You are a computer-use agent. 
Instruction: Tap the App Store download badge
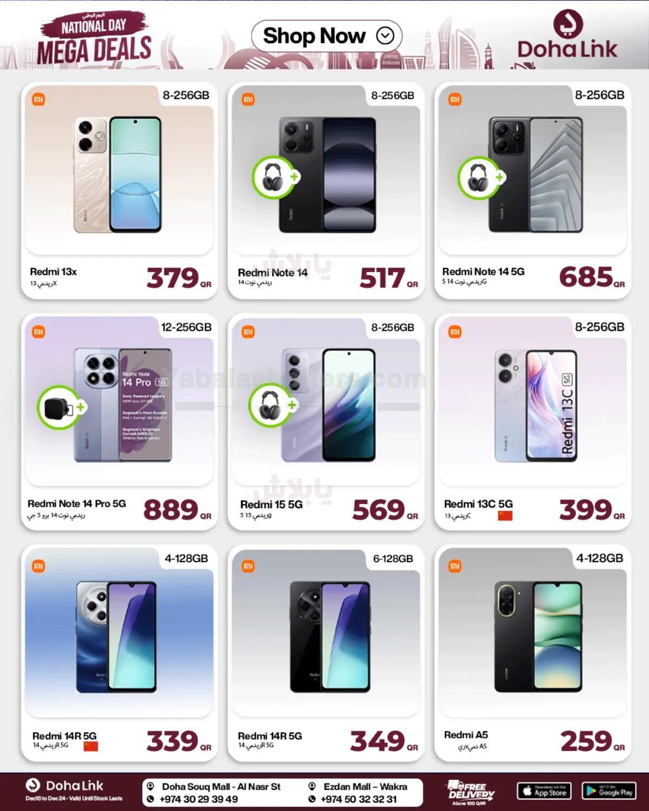pyautogui.click(x=545, y=792)
